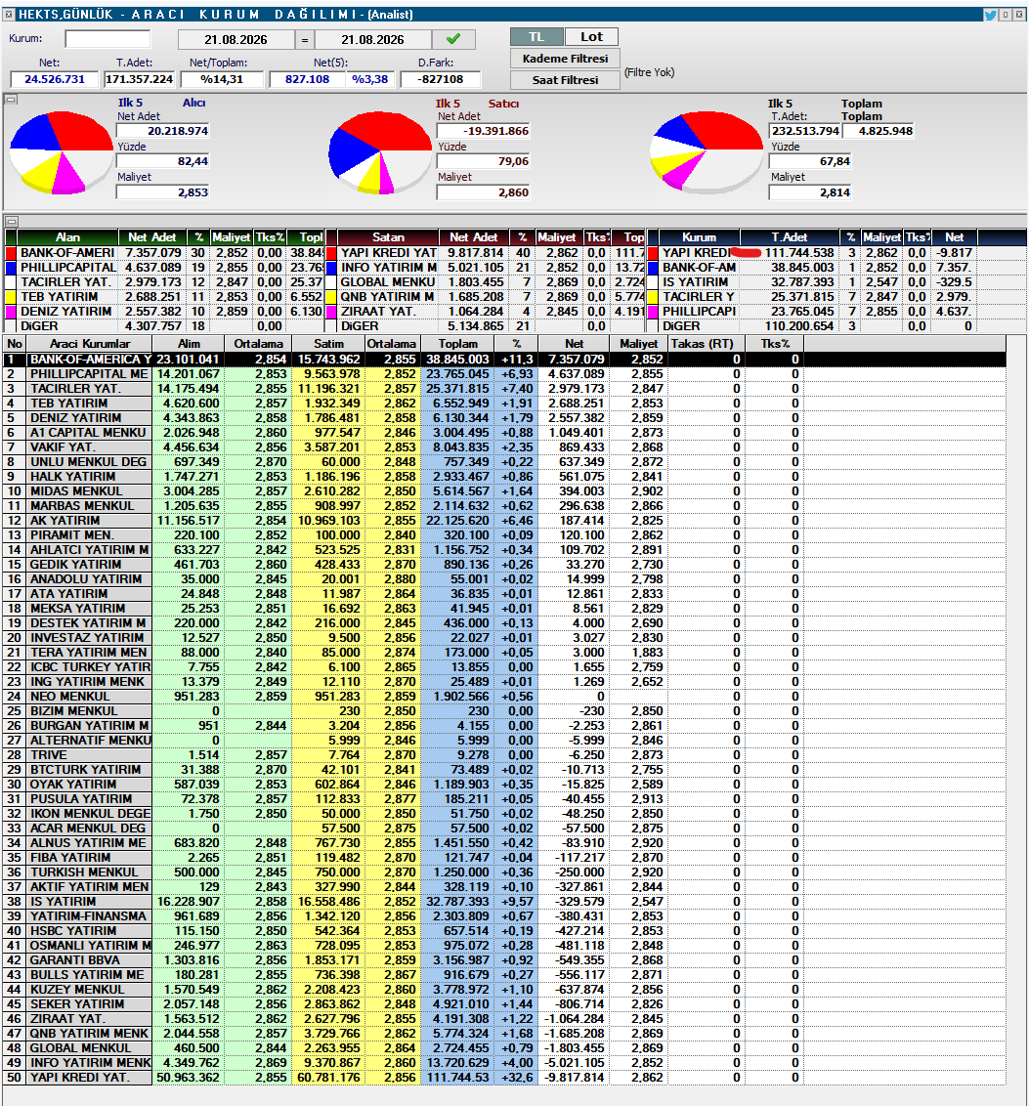
Task: Select NEO MENKUL row
Action: (504, 697)
